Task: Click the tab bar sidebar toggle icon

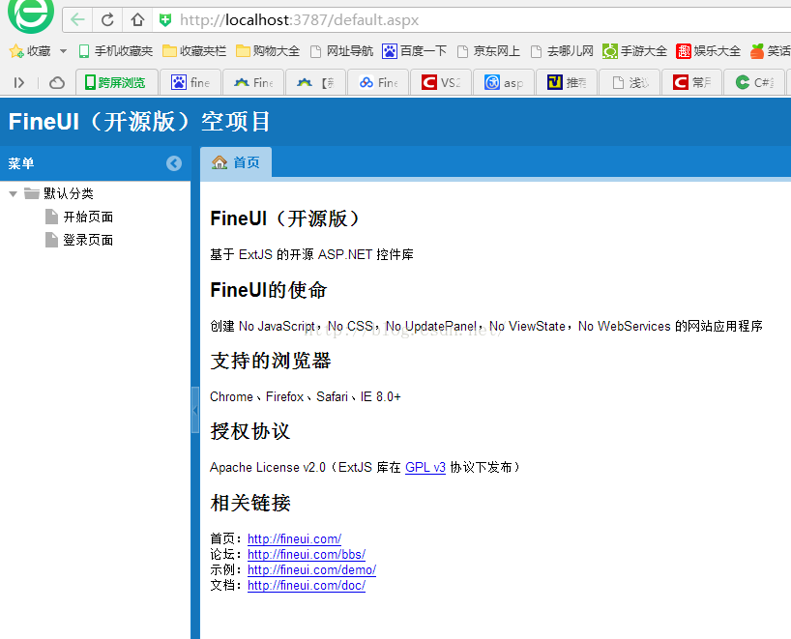Action: pyautogui.click(x=19, y=83)
